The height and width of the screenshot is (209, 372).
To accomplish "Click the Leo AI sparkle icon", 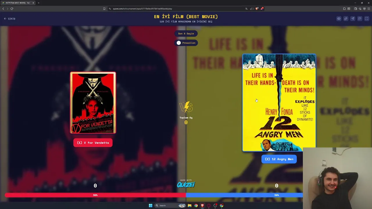I will (360, 9).
